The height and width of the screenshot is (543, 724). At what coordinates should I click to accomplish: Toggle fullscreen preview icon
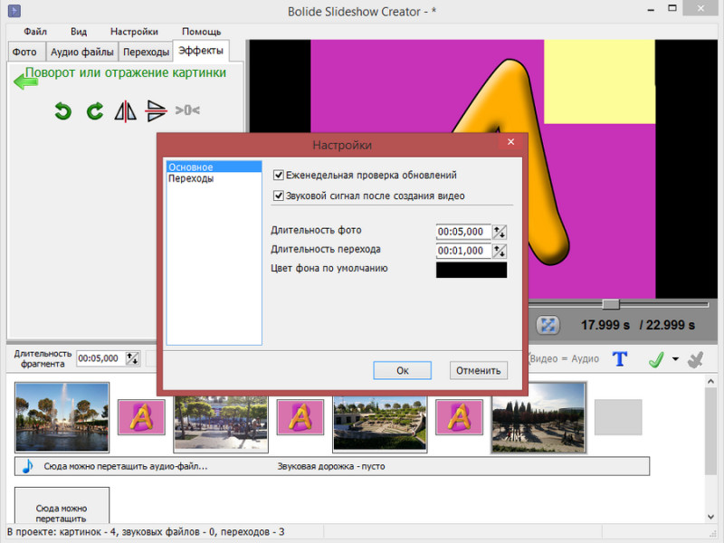(x=548, y=325)
